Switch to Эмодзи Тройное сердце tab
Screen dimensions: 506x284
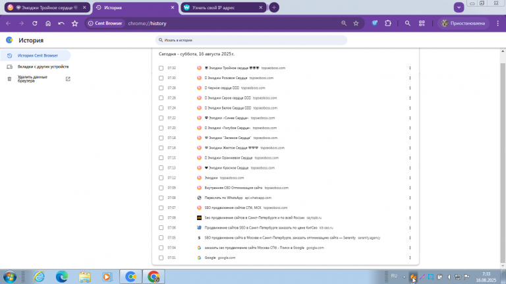point(47,7)
